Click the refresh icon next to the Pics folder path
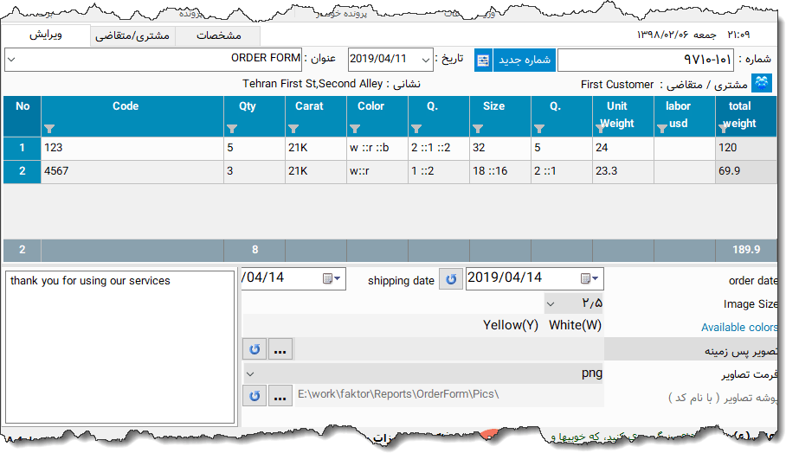Viewport: 786px width, 453px height. tap(254, 396)
